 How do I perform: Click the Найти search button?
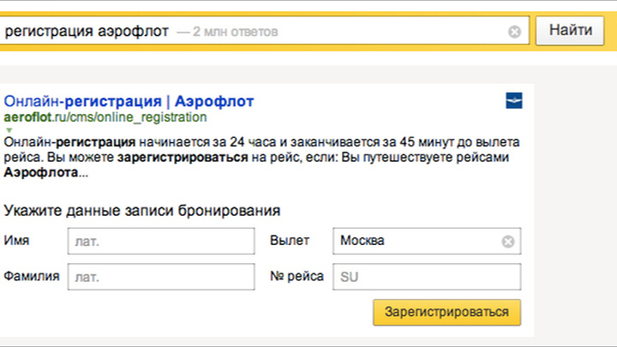pyautogui.click(x=570, y=30)
